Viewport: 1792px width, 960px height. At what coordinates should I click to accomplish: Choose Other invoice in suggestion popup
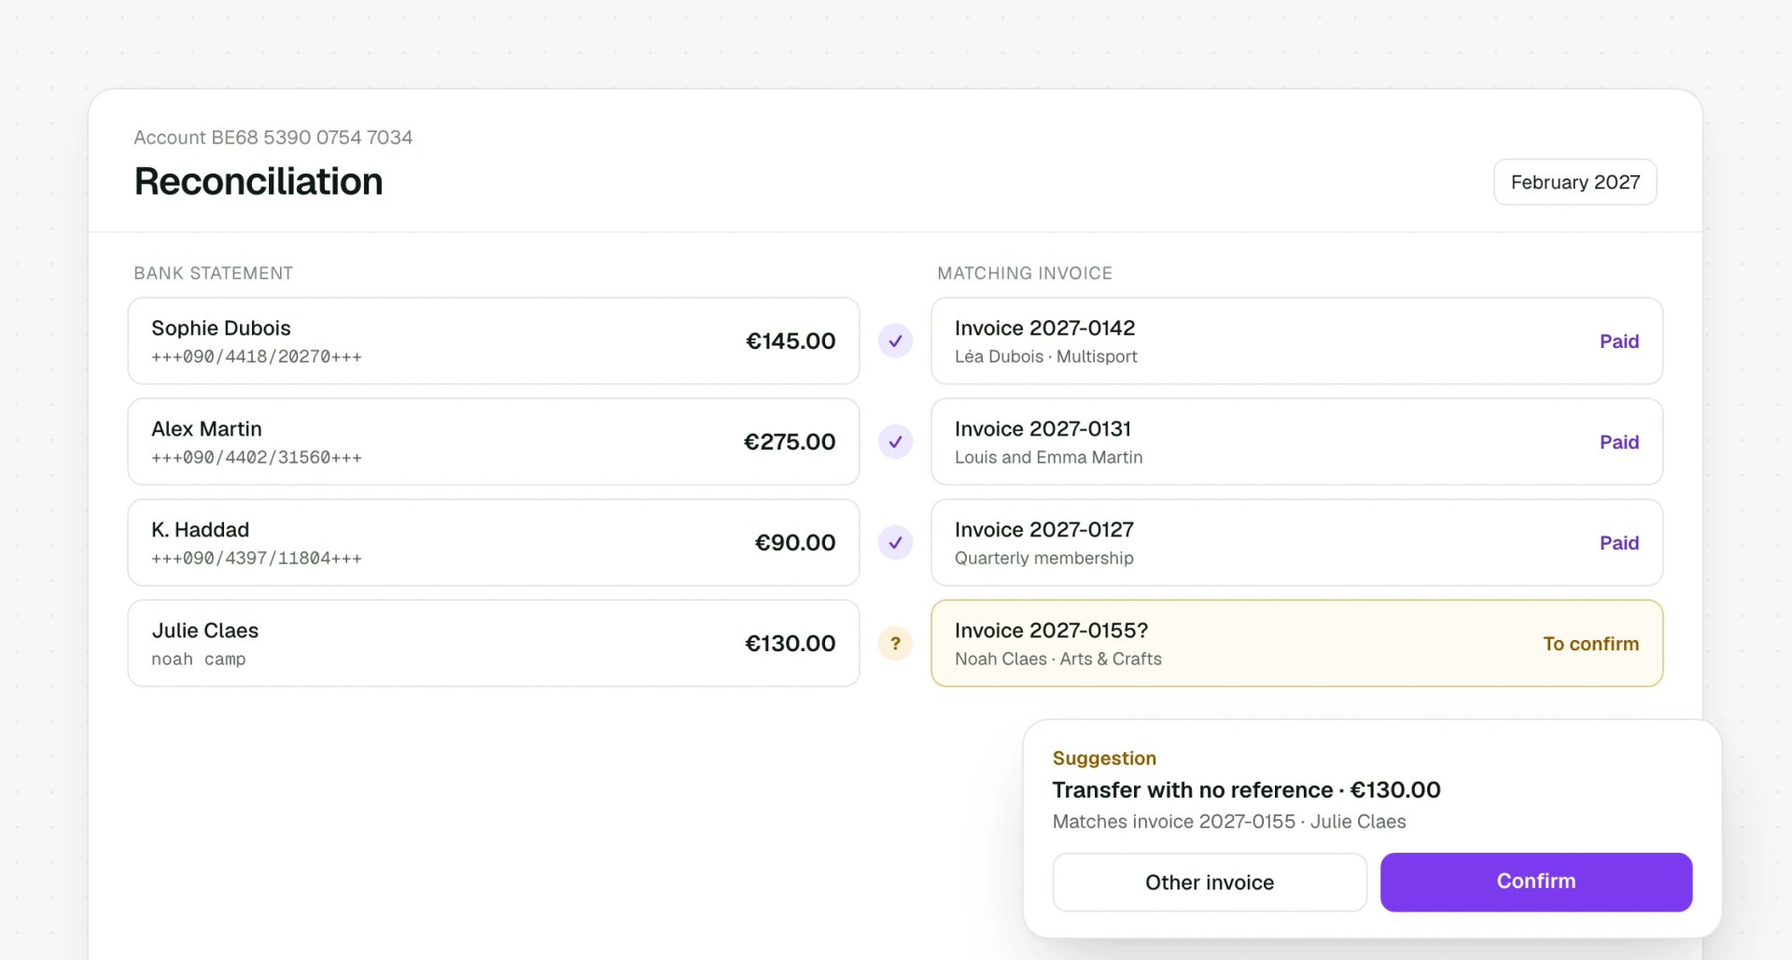coord(1210,883)
